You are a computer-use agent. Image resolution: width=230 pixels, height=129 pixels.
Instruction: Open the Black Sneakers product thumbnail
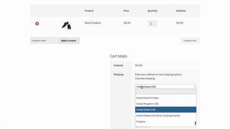66,25
